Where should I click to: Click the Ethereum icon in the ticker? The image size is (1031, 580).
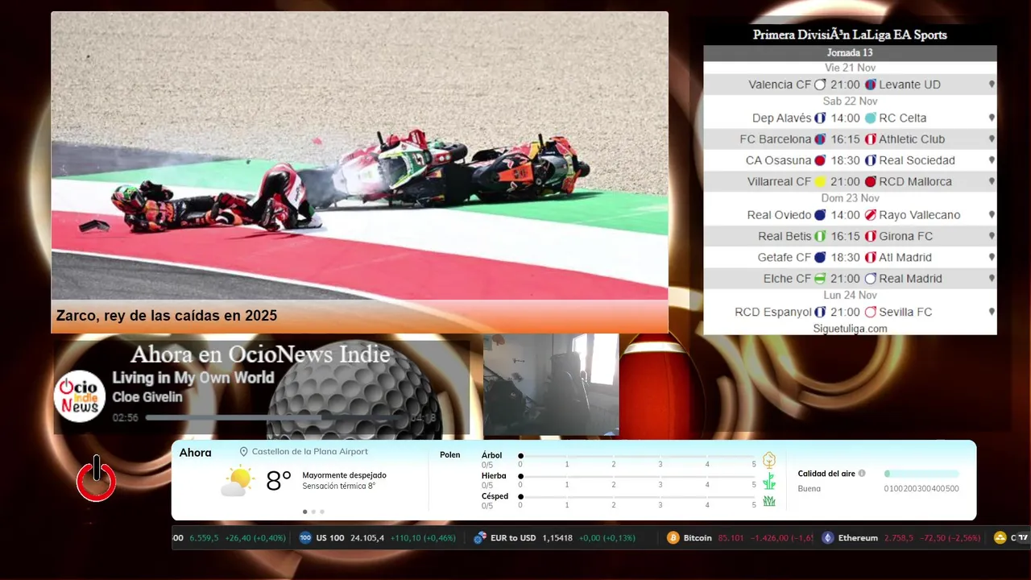tap(827, 537)
